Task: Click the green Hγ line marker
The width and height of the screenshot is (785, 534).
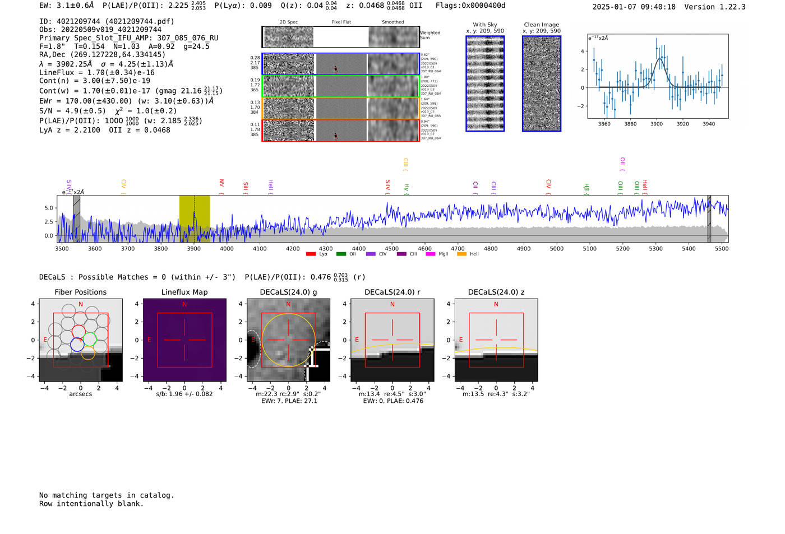Action: click(x=407, y=189)
